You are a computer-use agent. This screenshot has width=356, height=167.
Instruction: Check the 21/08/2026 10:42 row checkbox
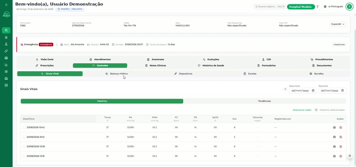24,128
